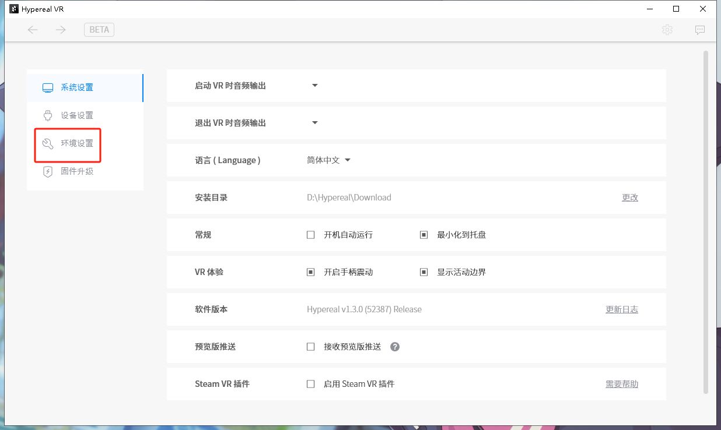Minimize the Hypereal VR window
This screenshot has height=430, width=721.
pos(650,9)
